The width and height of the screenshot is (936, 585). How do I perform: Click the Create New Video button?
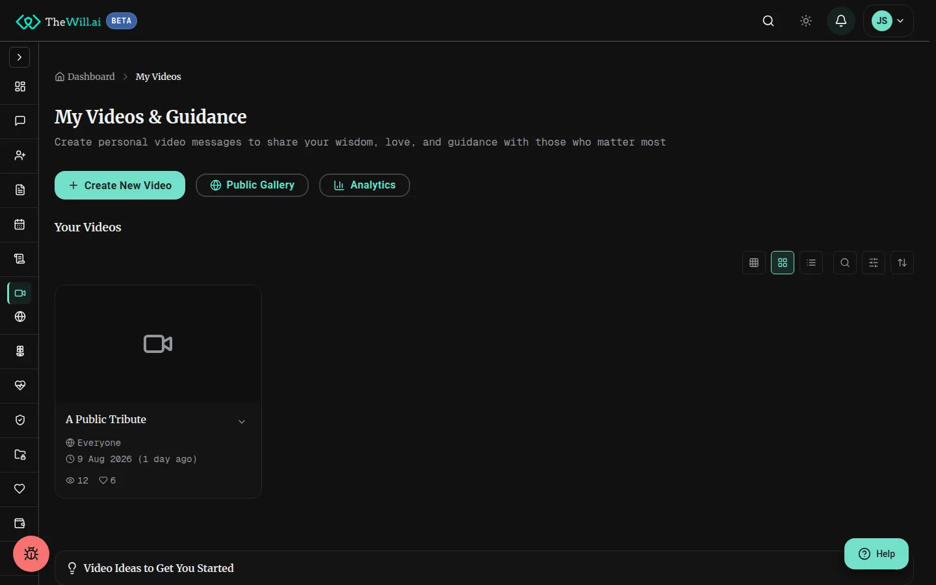point(120,185)
